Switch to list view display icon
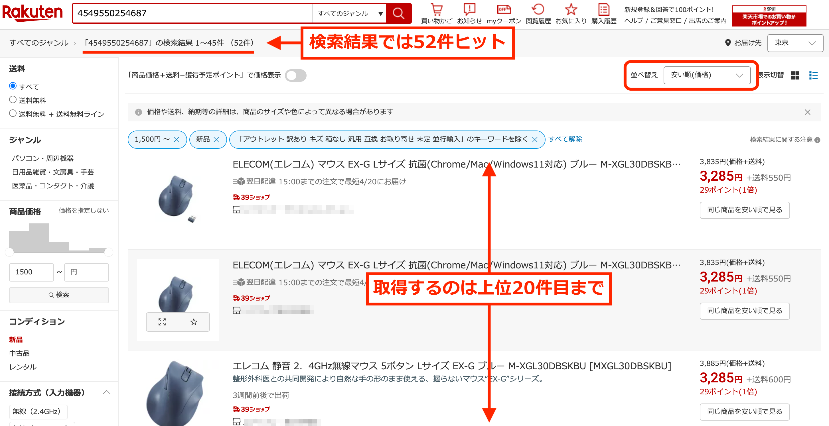The width and height of the screenshot is (829, 426). [x=813, y=75]
